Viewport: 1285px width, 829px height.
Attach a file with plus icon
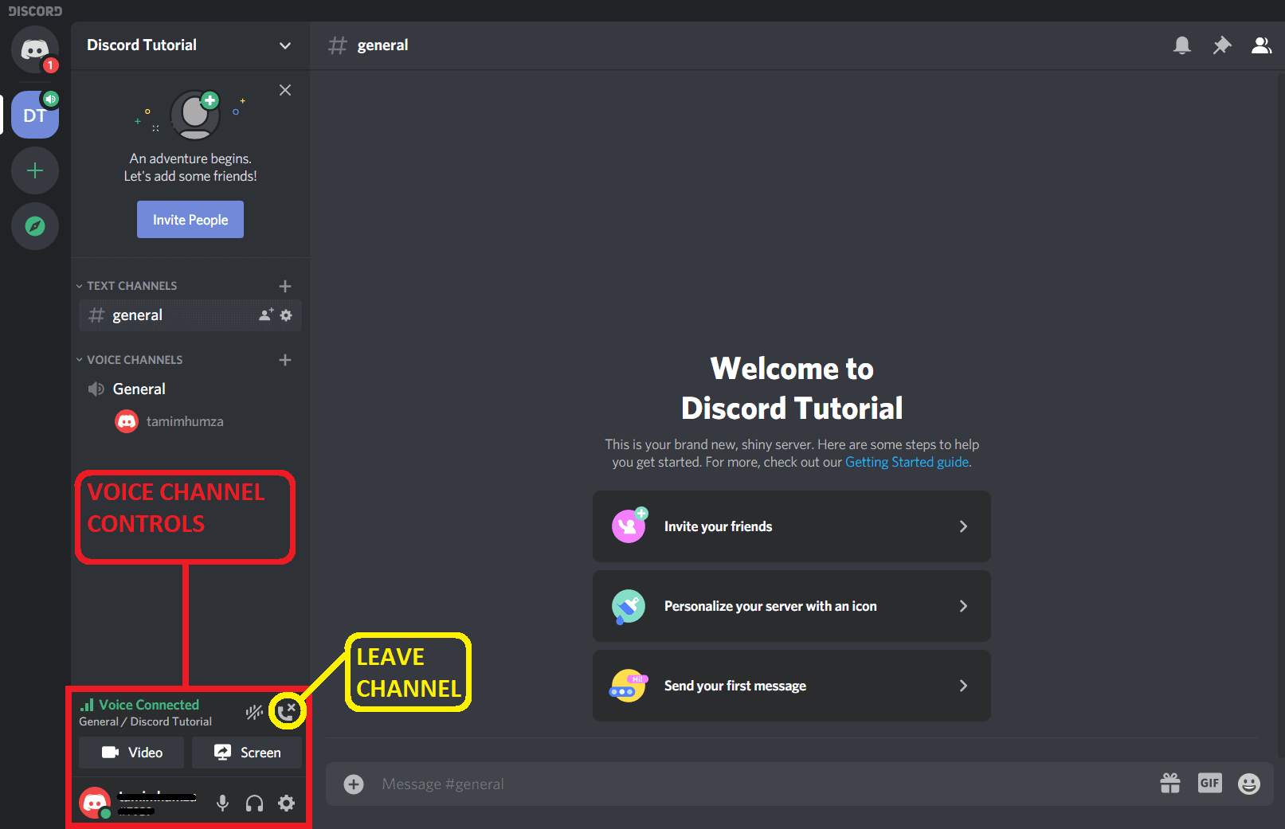coord(354,784)
